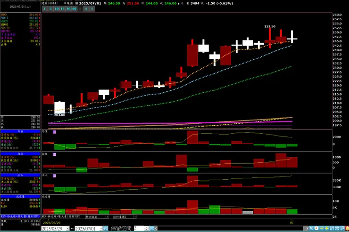Click the tallest red volume bar

tap(192, 207)
